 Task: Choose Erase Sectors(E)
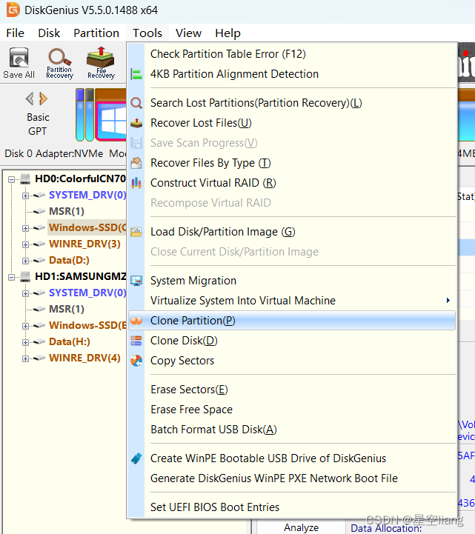coord(292,390)
